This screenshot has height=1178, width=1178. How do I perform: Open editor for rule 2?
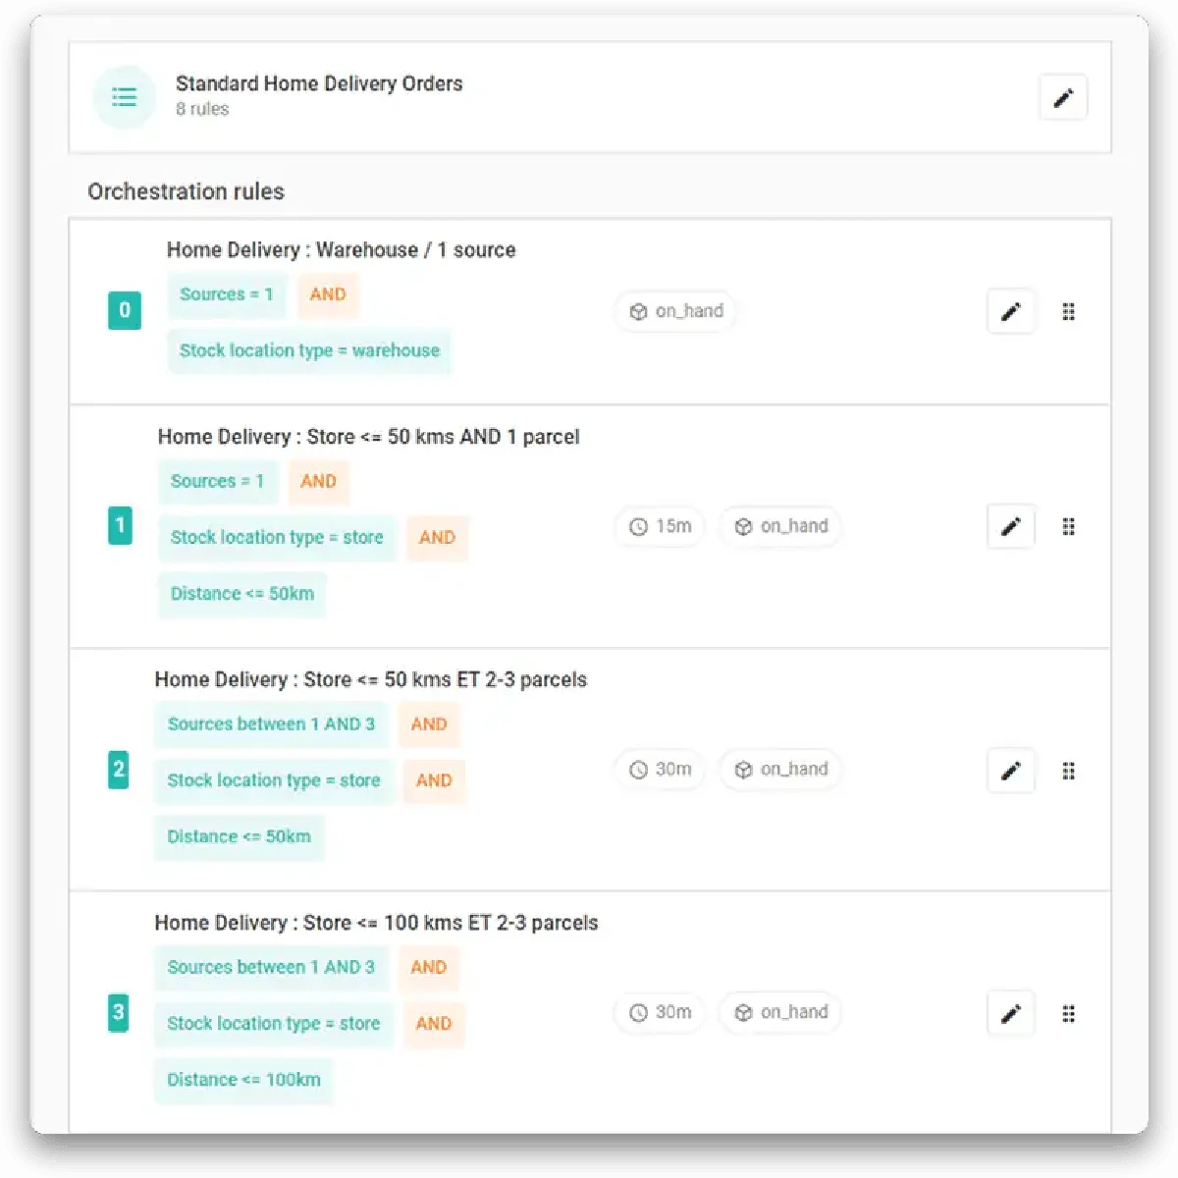pos(1010,771)
